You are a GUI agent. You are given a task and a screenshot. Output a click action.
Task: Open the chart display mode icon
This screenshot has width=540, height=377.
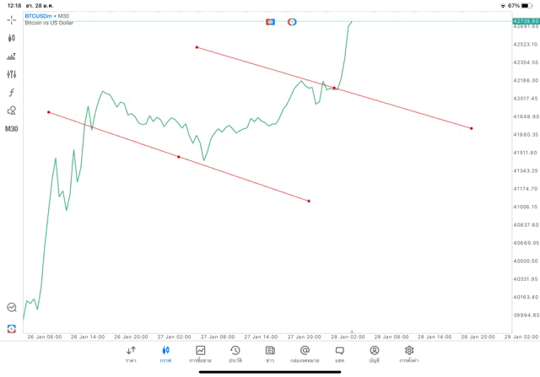click(12, 57)
